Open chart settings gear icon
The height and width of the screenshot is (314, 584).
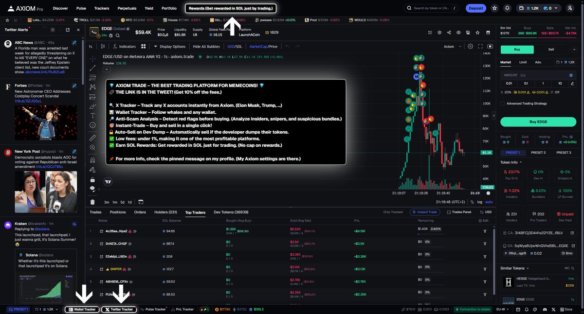click(x=470, y=47)
